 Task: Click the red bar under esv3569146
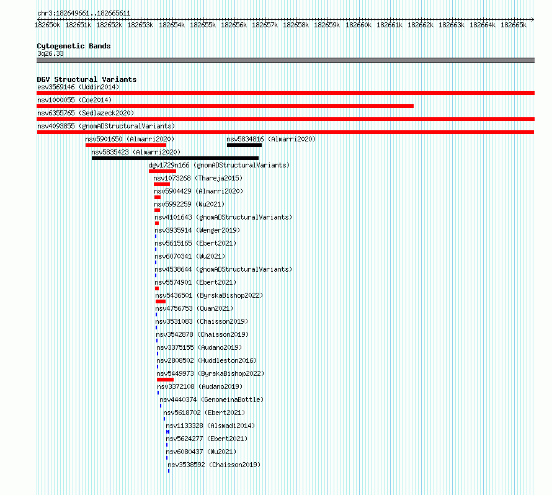coord(285,93)
